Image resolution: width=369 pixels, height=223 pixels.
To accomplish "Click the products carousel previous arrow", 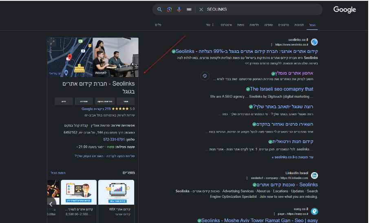I will (x=51, y=204).
